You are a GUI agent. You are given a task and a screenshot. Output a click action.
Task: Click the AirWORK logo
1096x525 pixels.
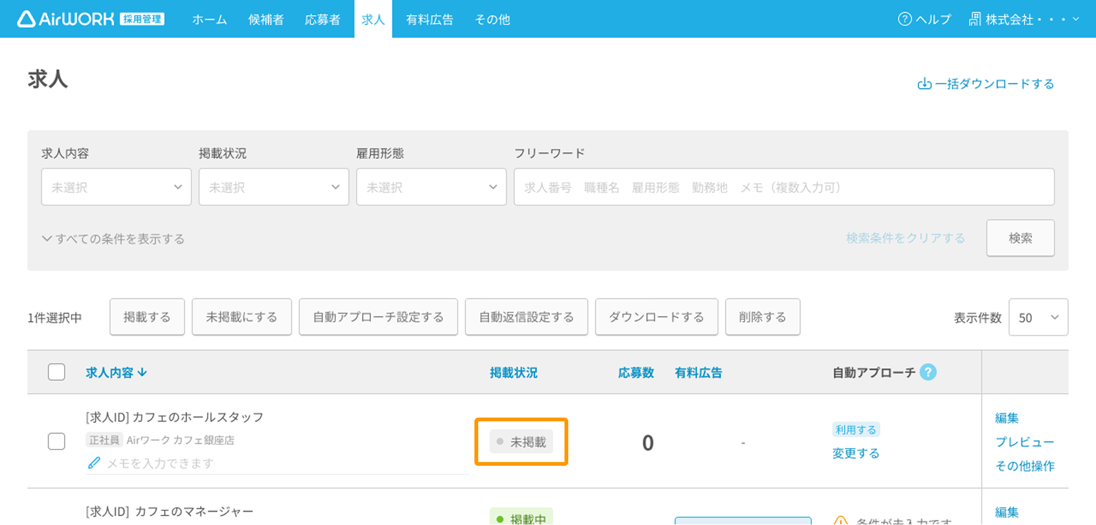(91, 19)
